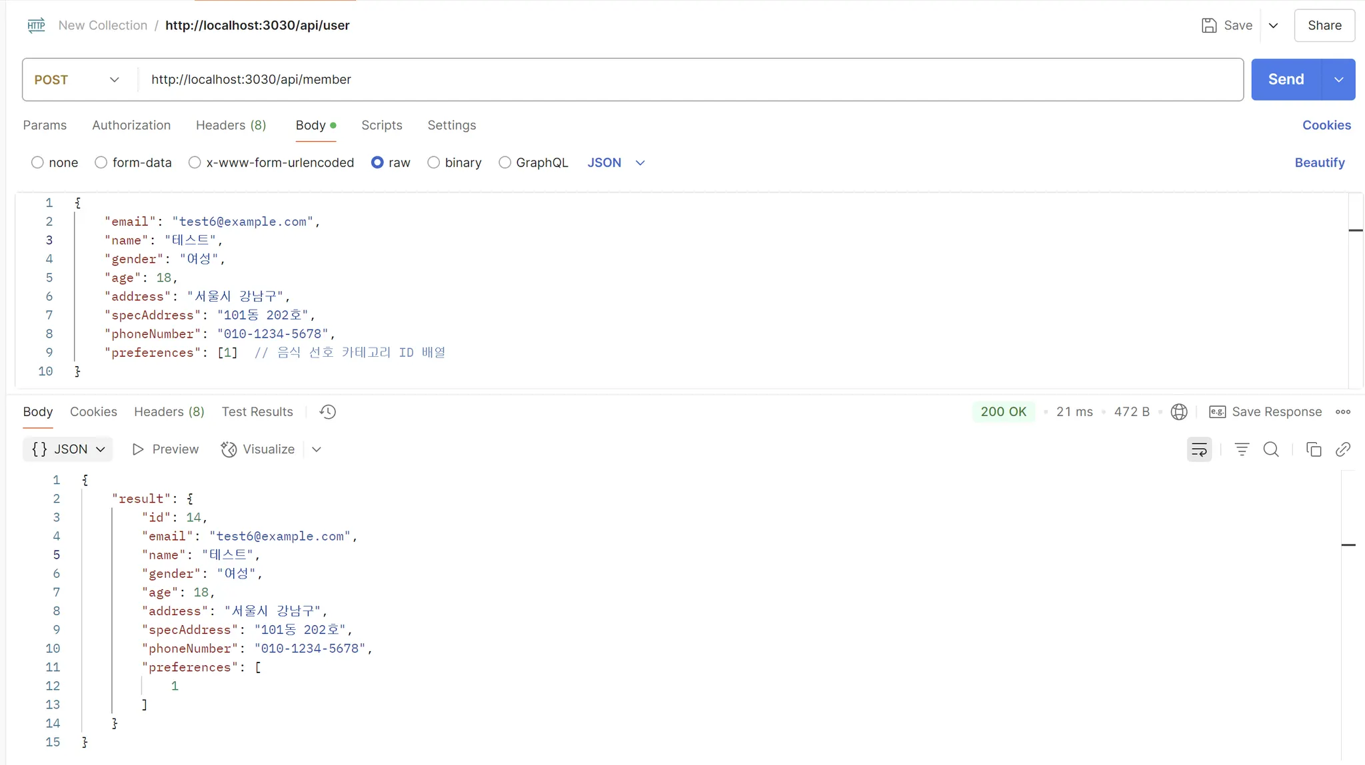Click the response link icon
The image size is (1365, 765).
[1343, 449]
